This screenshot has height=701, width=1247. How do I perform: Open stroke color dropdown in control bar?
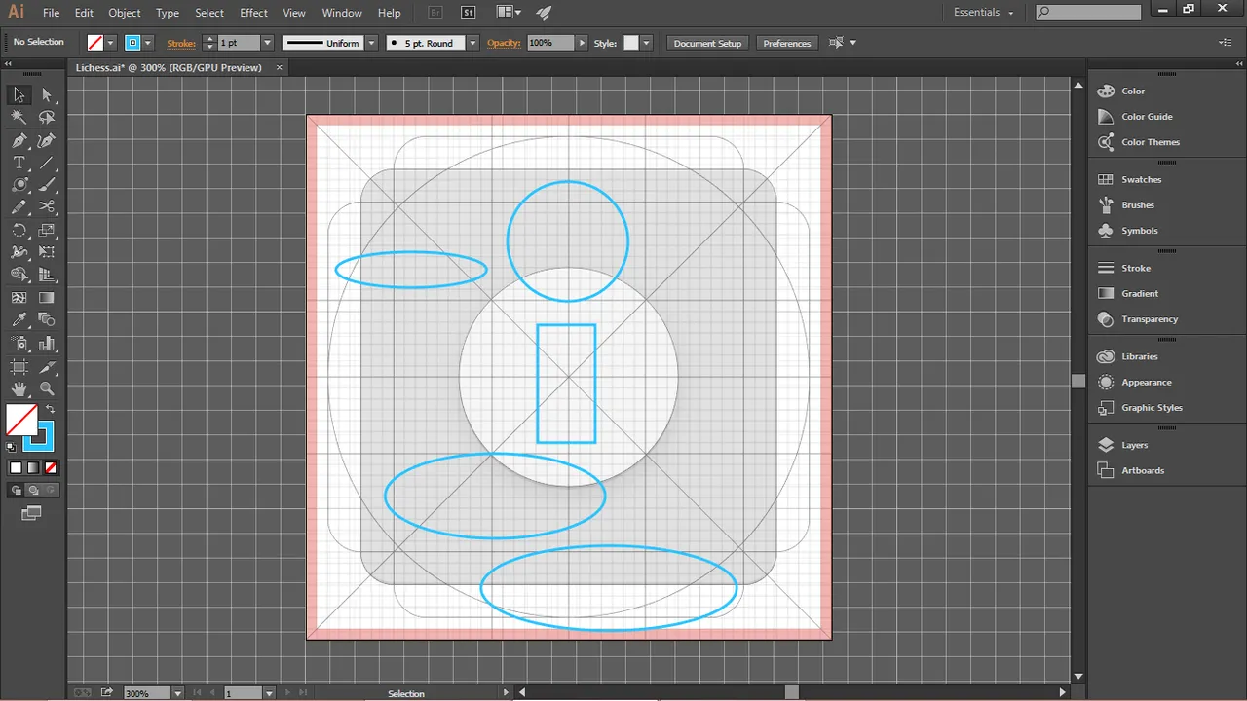point(148,43)
